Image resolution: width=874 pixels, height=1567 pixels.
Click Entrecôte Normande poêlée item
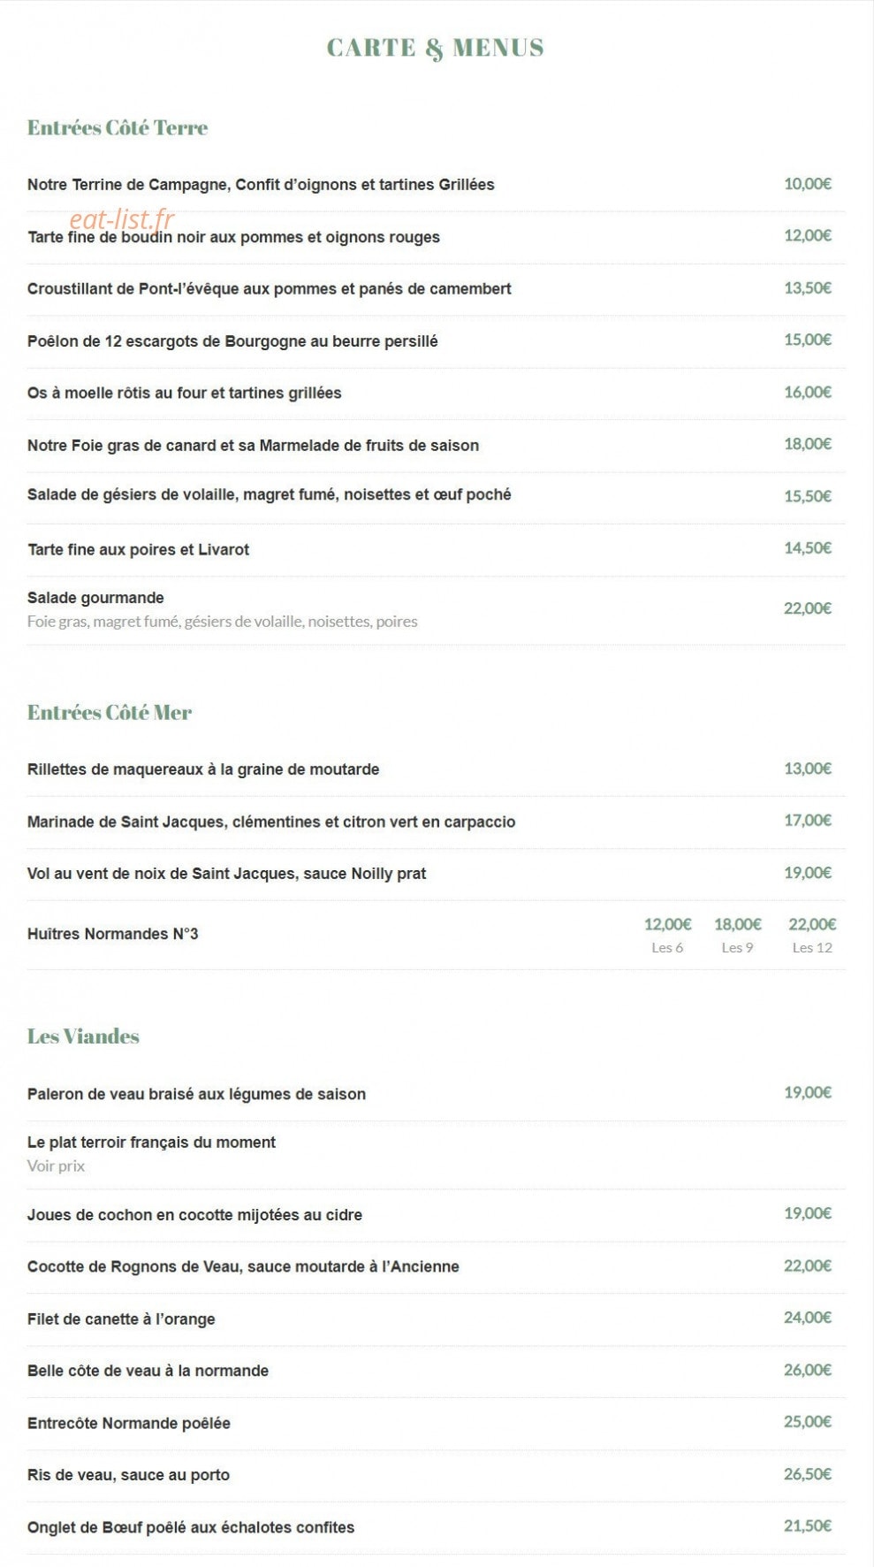[x=129, y=1424]
